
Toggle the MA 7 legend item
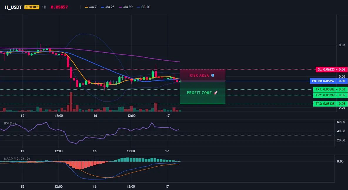[x=91, y=7]
